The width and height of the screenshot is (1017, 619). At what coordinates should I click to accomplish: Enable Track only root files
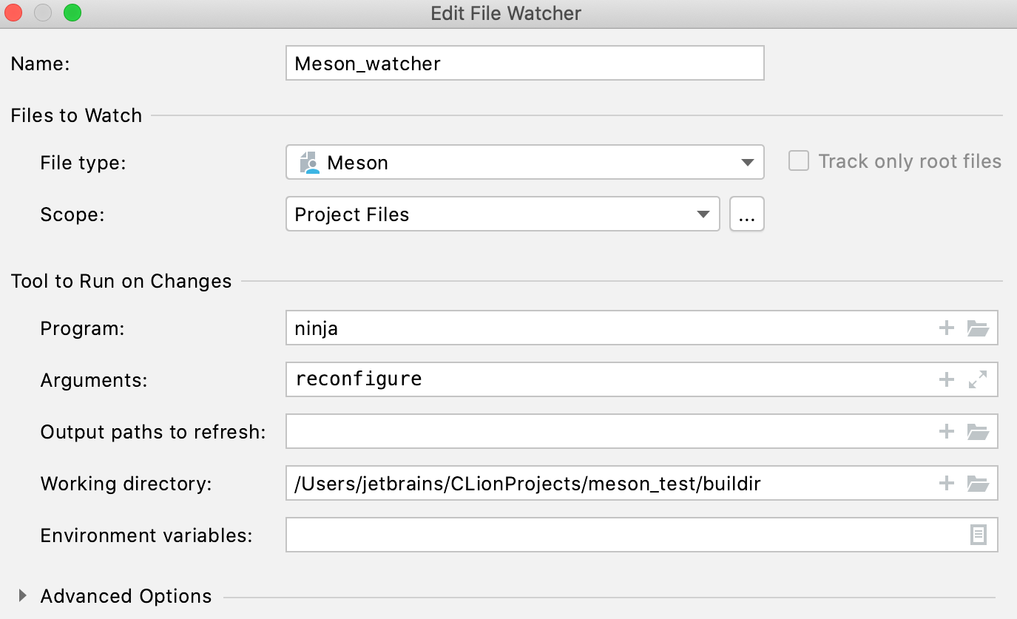click(799, 160)
